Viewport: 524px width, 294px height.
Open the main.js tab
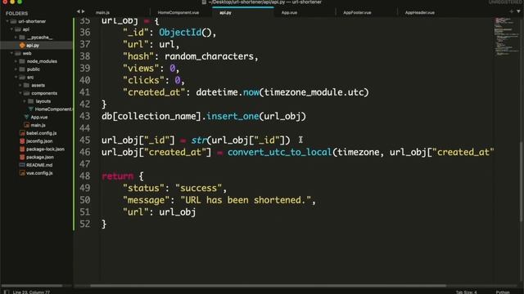[102, 13]
